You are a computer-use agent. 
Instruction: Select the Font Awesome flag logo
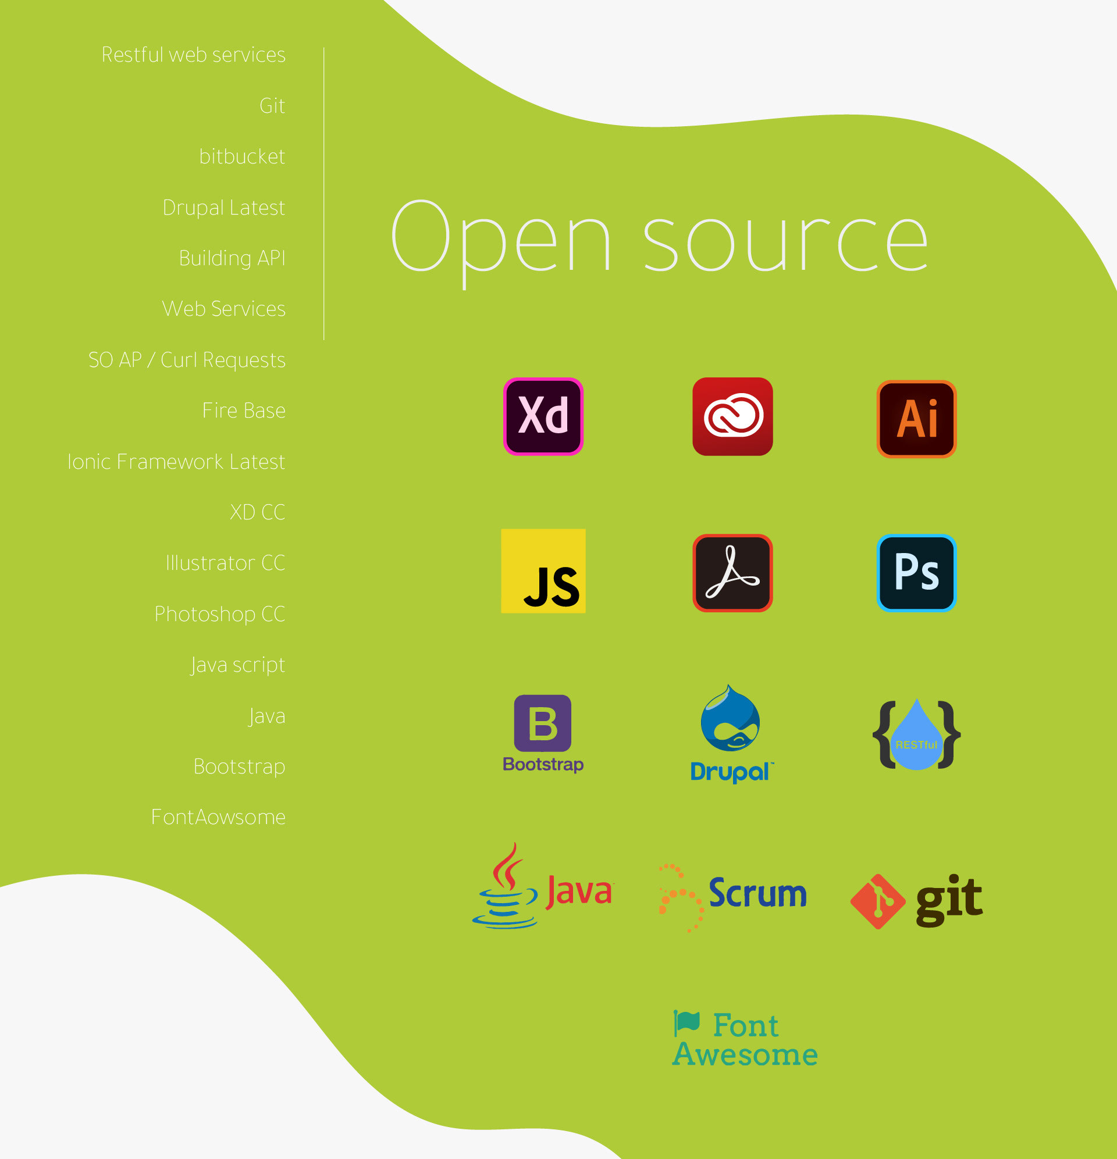[745, 1039]
